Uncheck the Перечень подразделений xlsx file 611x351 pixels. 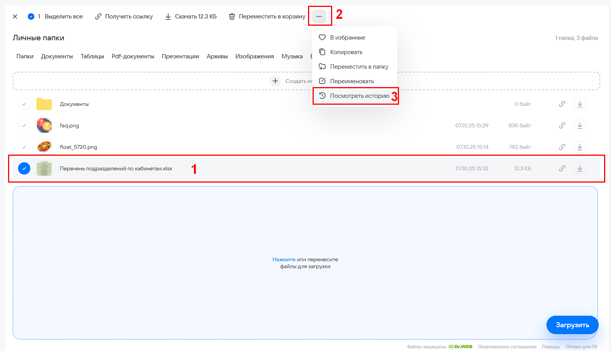pyautogui.click(x=24, y=168)
